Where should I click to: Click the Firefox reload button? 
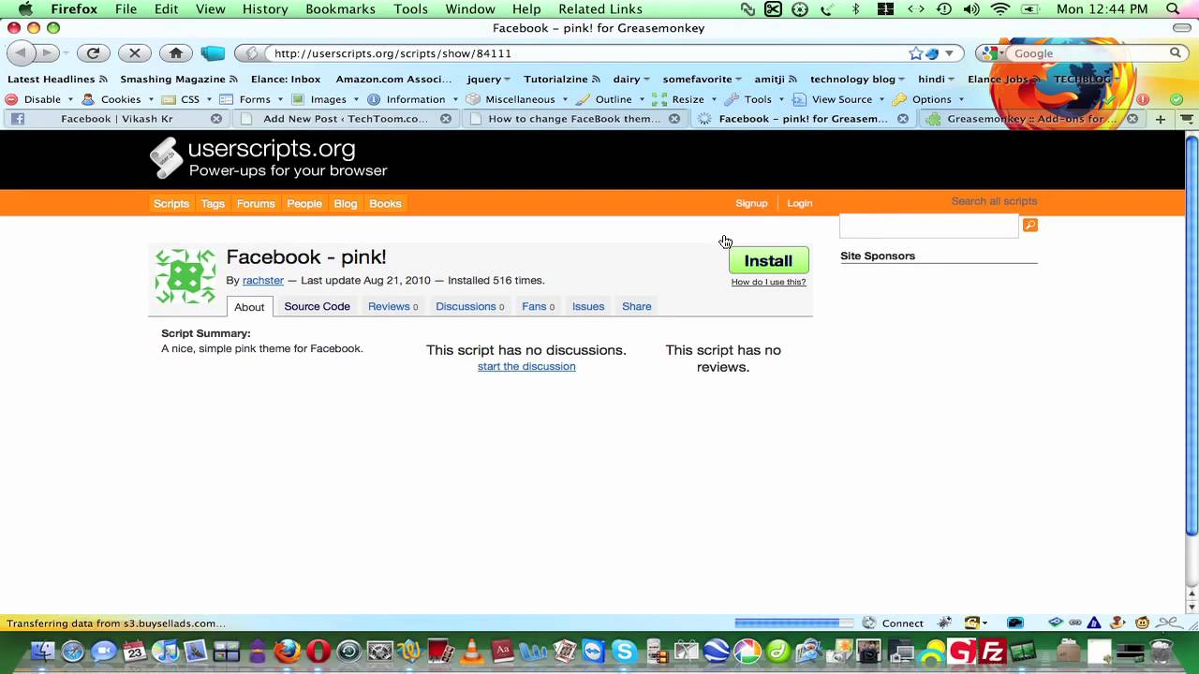93,53
